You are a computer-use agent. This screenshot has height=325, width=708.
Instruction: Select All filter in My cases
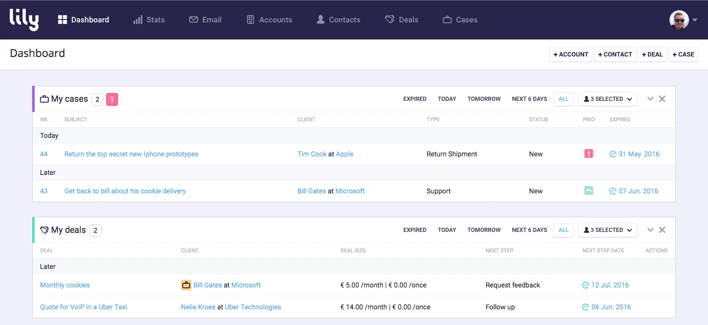(x=564, y=99)
